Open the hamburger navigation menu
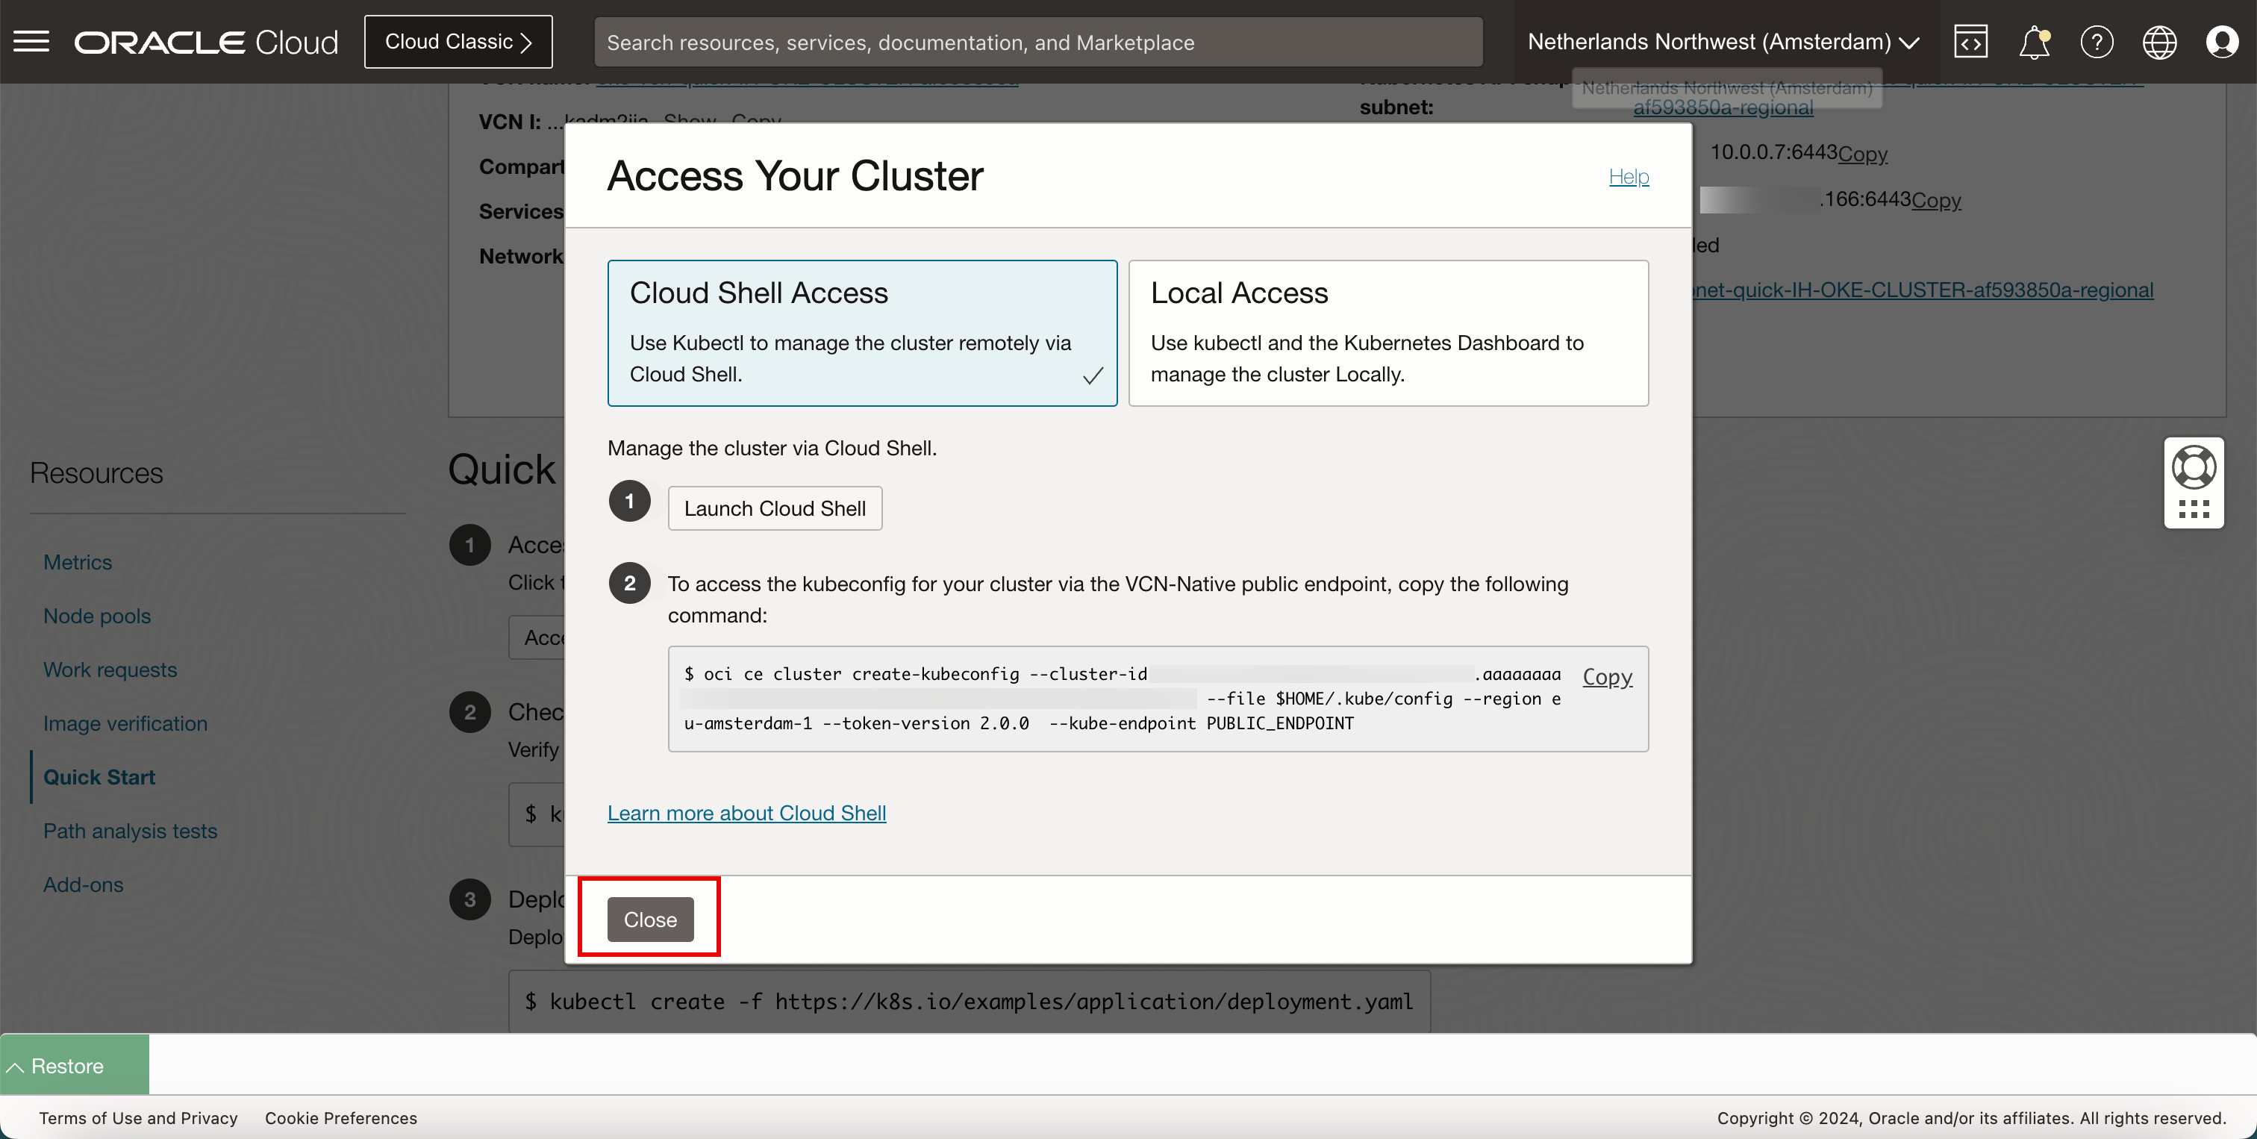Viewport: 2257px width, 1139px height. pyautogui.click(x=31, y=41)
